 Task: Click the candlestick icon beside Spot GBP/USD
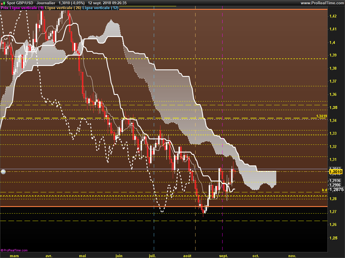(3, 3)
